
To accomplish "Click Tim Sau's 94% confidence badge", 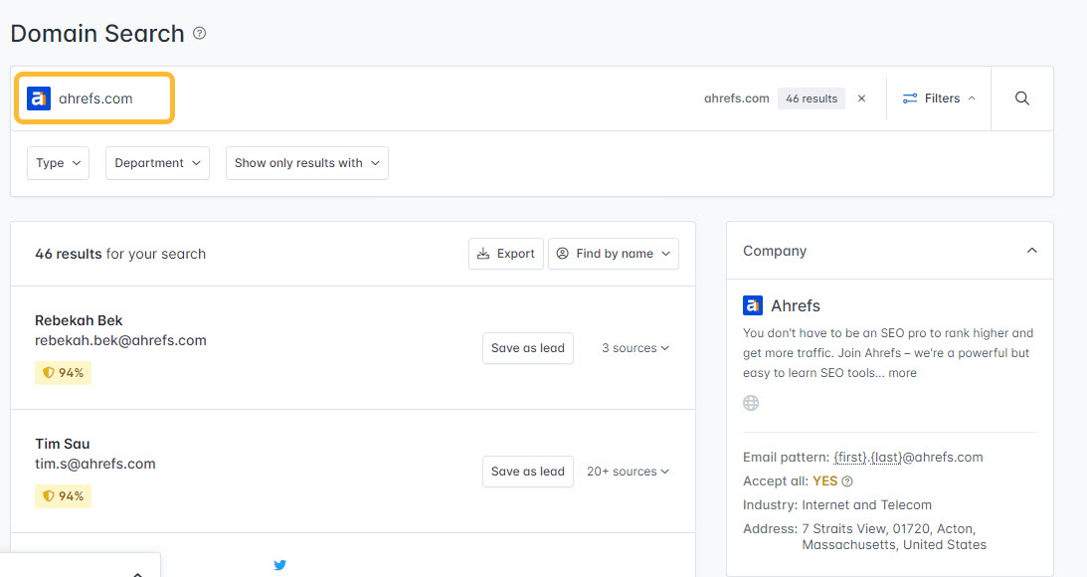I will [x=63, y=494].
